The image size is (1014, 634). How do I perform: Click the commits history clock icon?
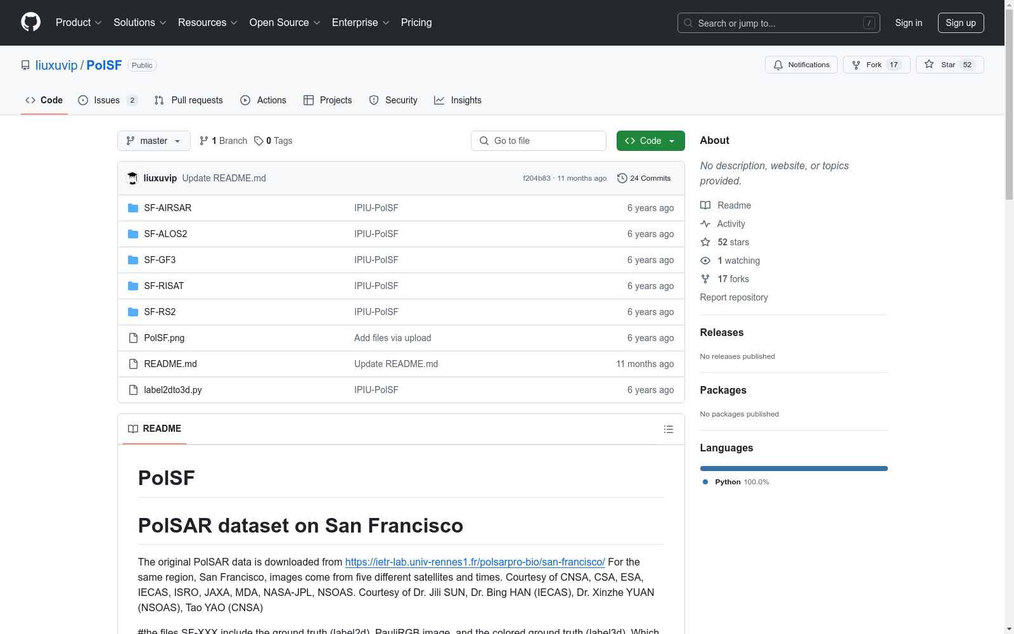coord(622,178)
